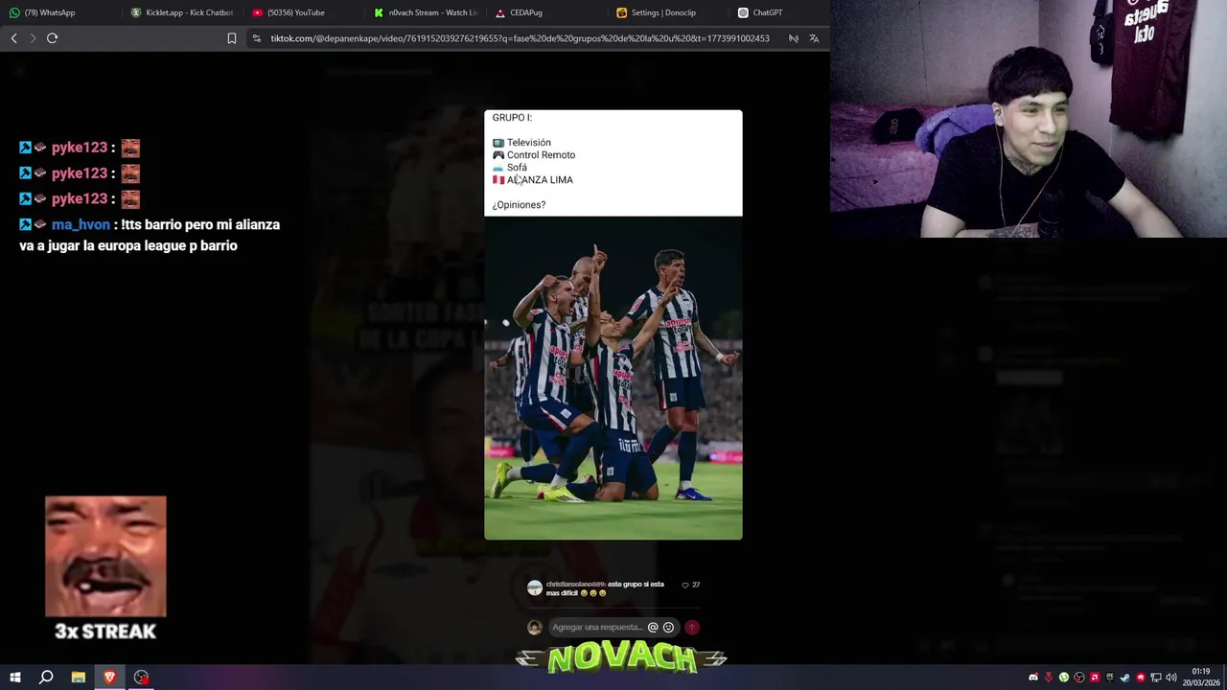The image size is (1227, 690).
Task: Open the volume control tray icon
Action: click(x=1171, y=678)
